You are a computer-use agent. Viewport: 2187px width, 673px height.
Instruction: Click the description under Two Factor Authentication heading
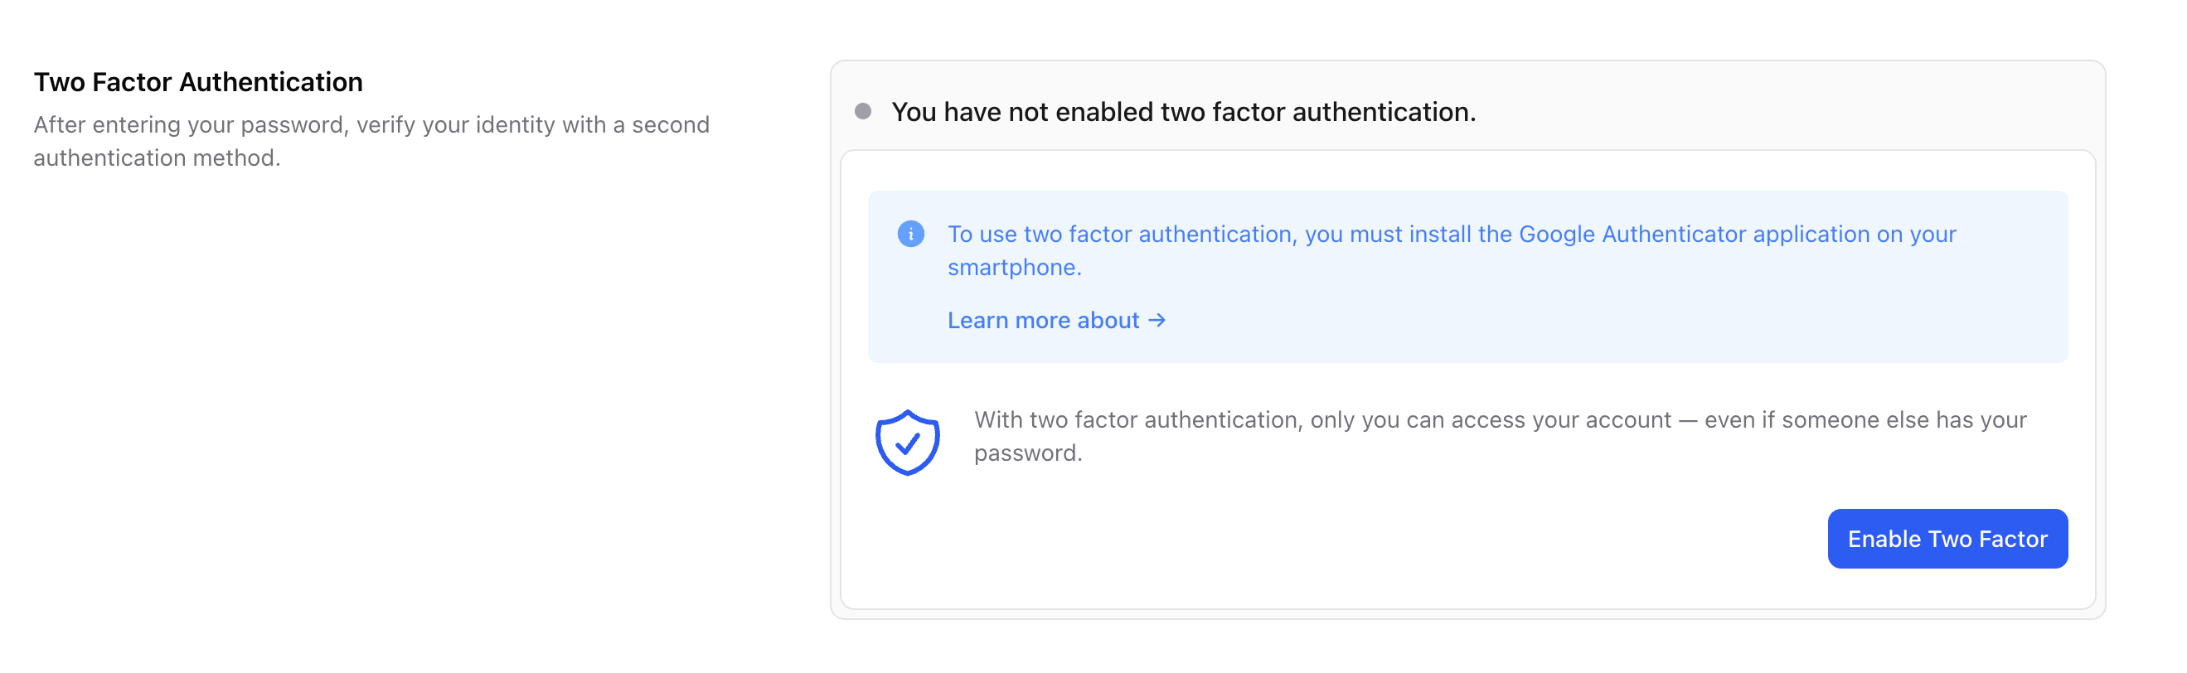coord(371,140)
